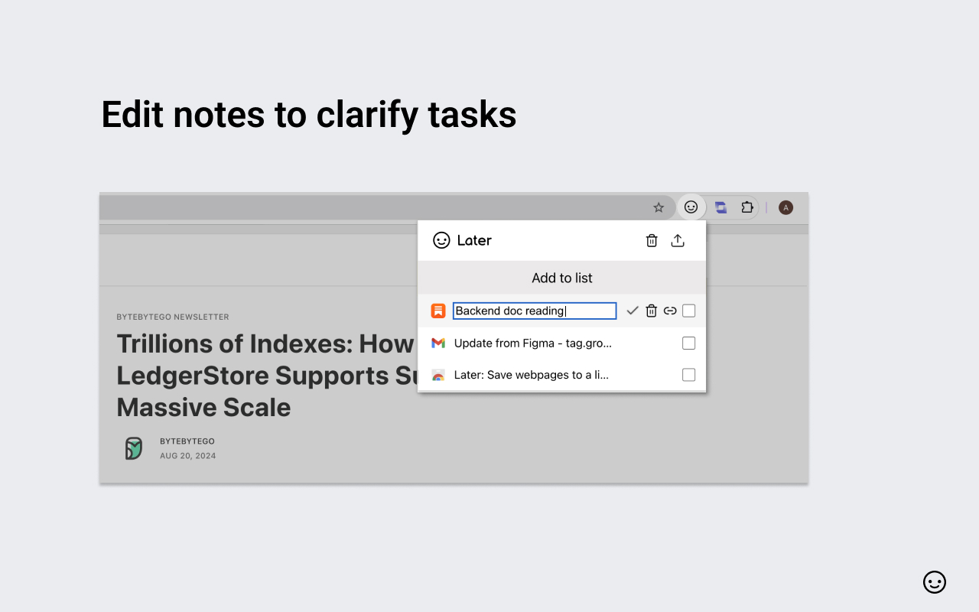The width and height of the screenshot is (979, 612).
Task: Click the orange favicon of the first item
Action: [x=438, y=311]
